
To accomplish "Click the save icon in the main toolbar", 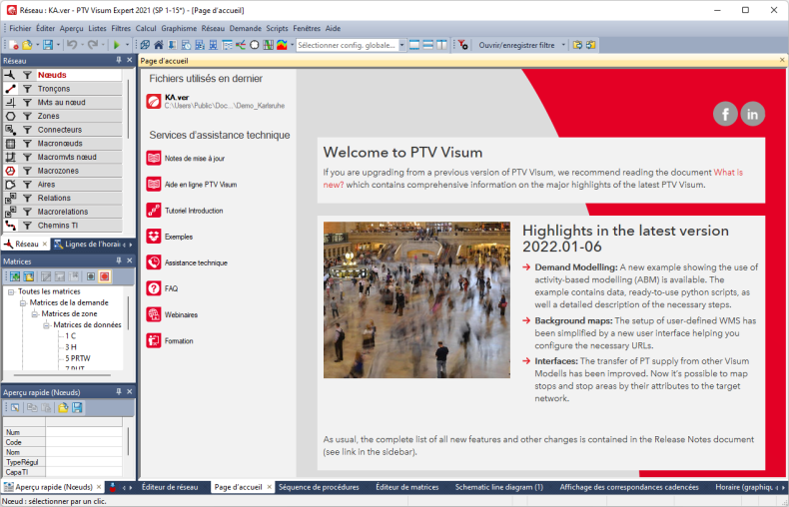I will point(47,45).
